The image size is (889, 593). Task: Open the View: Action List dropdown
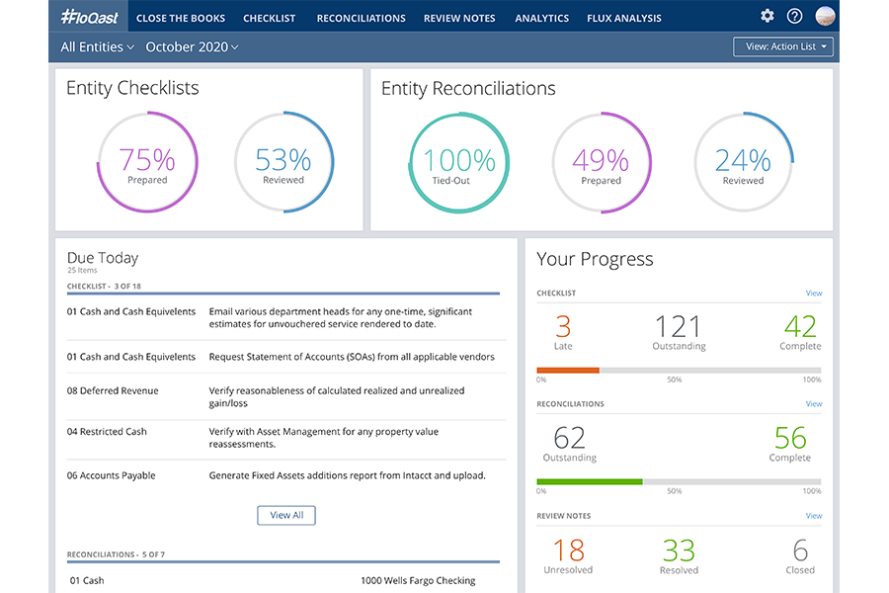(783, 46)
